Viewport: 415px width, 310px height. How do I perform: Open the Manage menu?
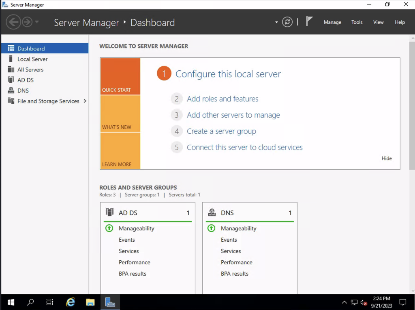point(332,22)
